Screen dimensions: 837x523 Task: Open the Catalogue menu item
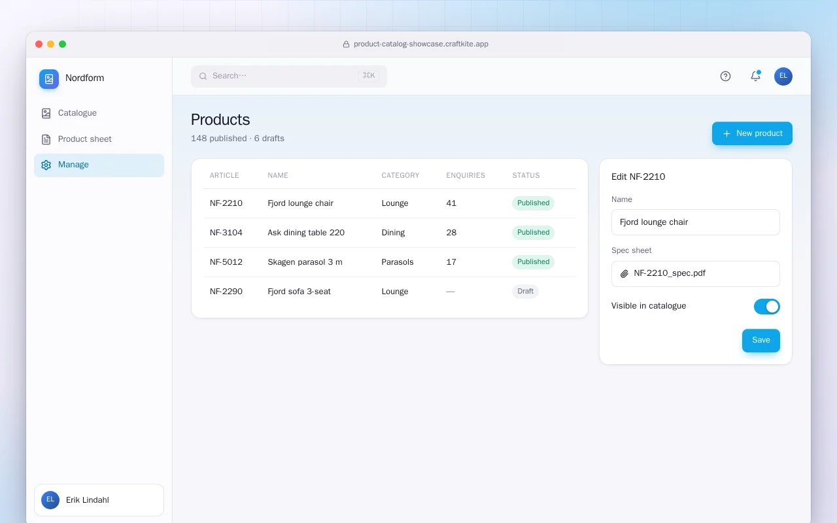coord(99,113)
